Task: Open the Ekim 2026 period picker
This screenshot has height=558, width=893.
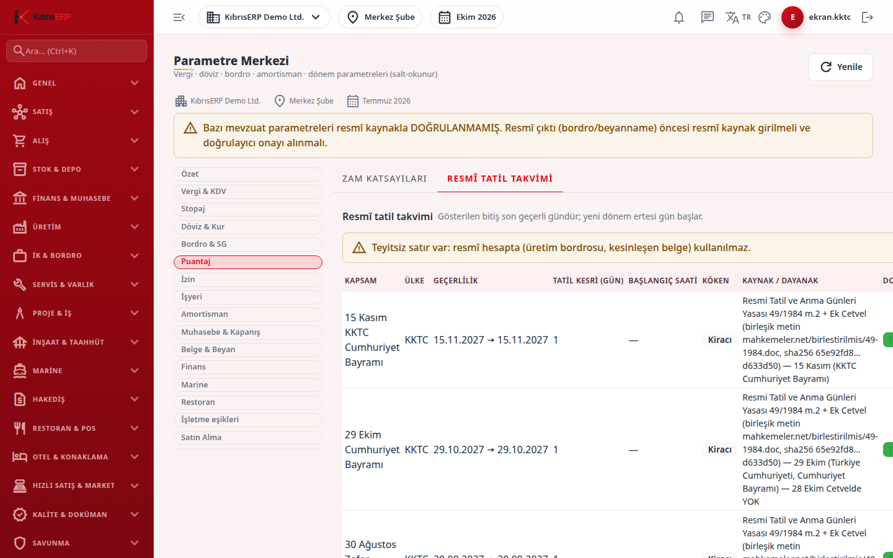Action: [466, 17]
